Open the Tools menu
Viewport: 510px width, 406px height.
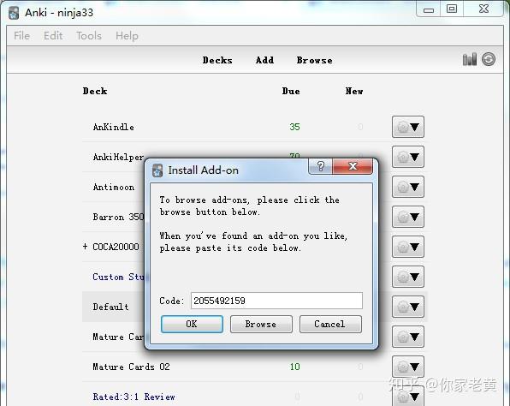pos(89,35)
